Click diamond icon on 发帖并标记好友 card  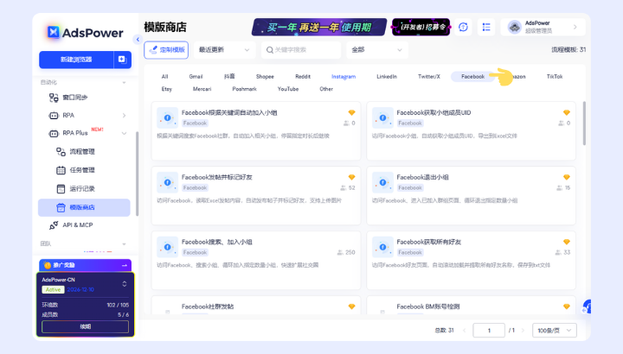[351, 177]
